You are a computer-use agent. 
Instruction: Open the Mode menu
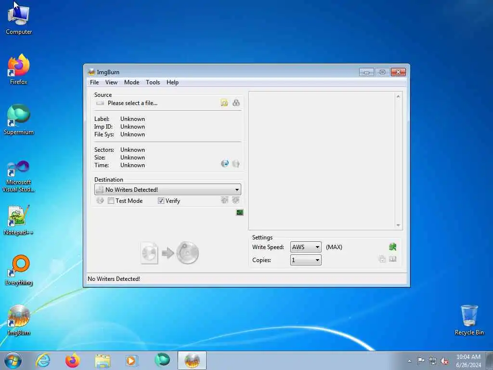click(132, 82)
